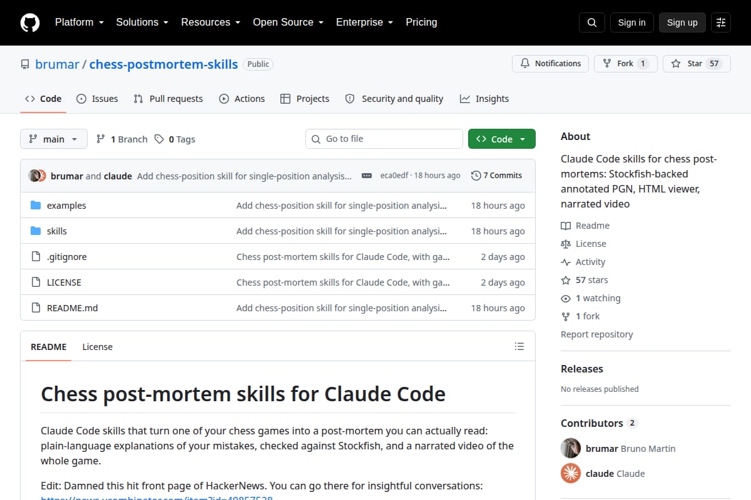Open the Contributors heading link
This screenshot has height=500, width=751.
pyautogui.click(x=598, y=423)
